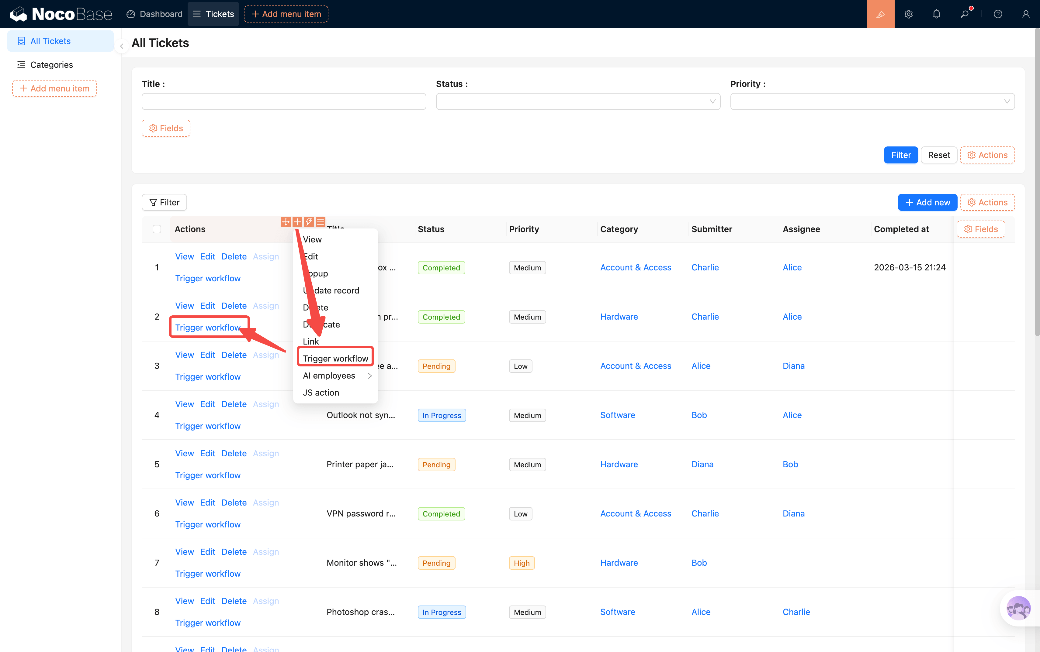
Task: Tick the select-all checkbox in the table header
Action: click(157, 229)
